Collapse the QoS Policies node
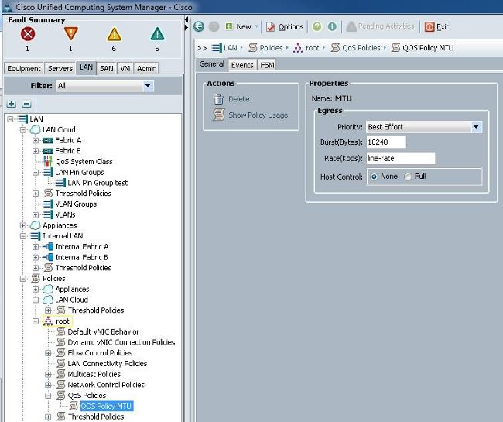This screenshot has height=422, width=503. tap(48, 396)
